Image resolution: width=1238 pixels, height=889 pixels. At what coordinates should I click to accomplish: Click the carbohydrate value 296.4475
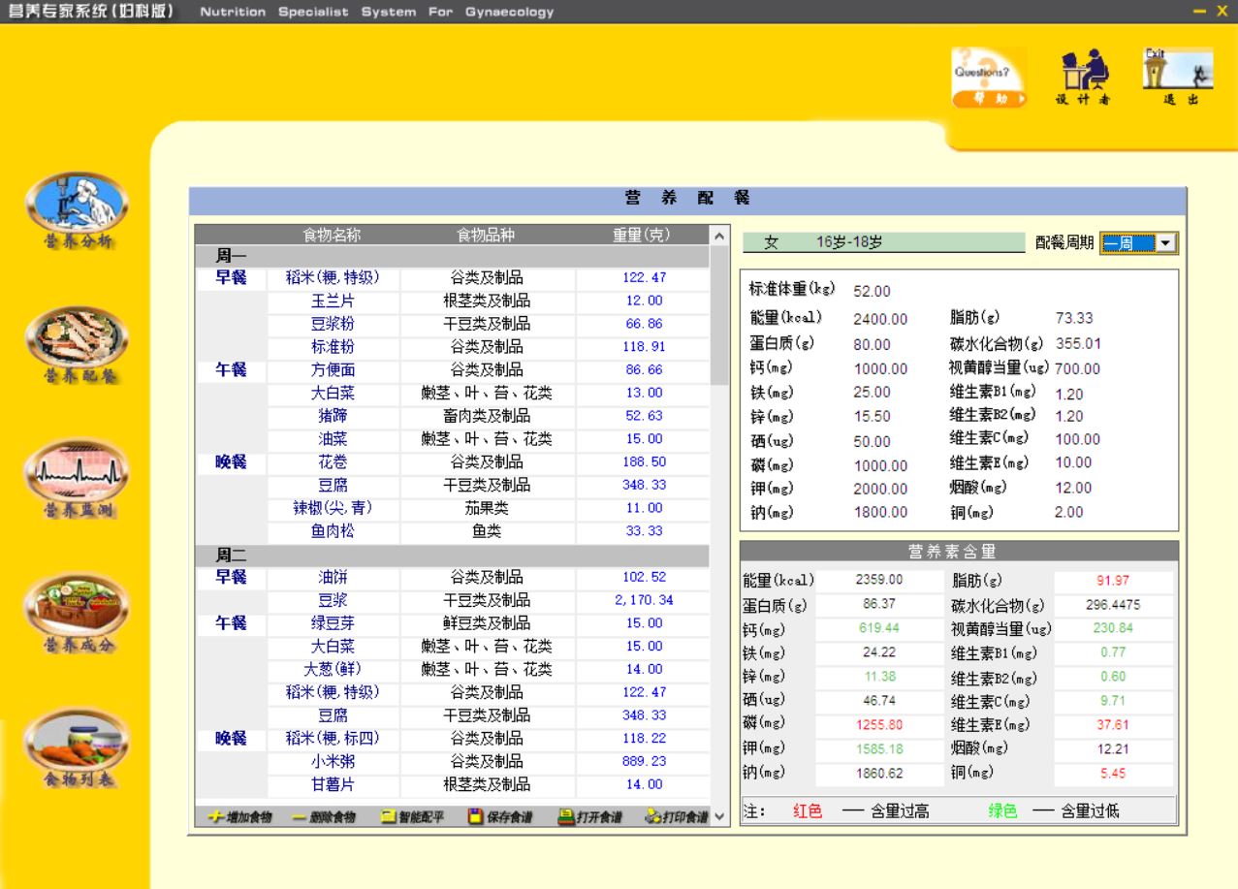tap(1113, 605)
